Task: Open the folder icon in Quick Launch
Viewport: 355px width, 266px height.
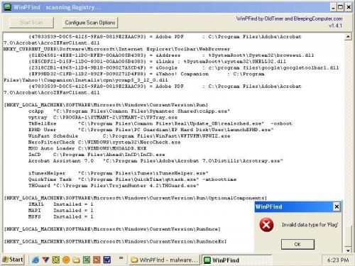Action: 76,260
